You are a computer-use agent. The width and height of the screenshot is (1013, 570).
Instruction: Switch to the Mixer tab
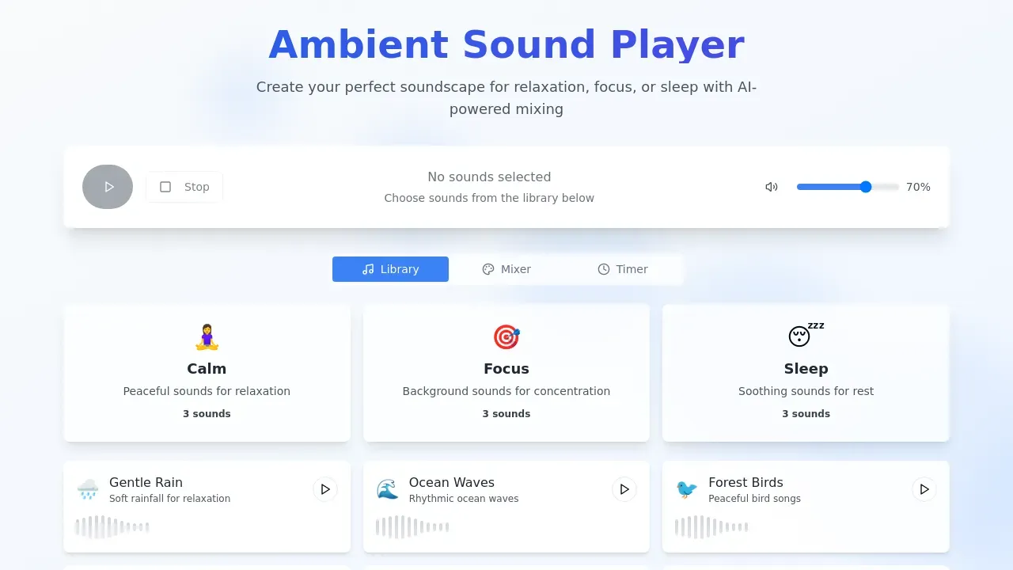[506, 269]
